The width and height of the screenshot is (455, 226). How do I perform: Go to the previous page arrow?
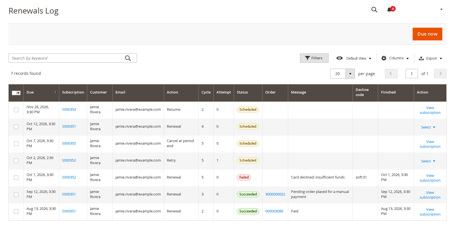tap(391, 74)
